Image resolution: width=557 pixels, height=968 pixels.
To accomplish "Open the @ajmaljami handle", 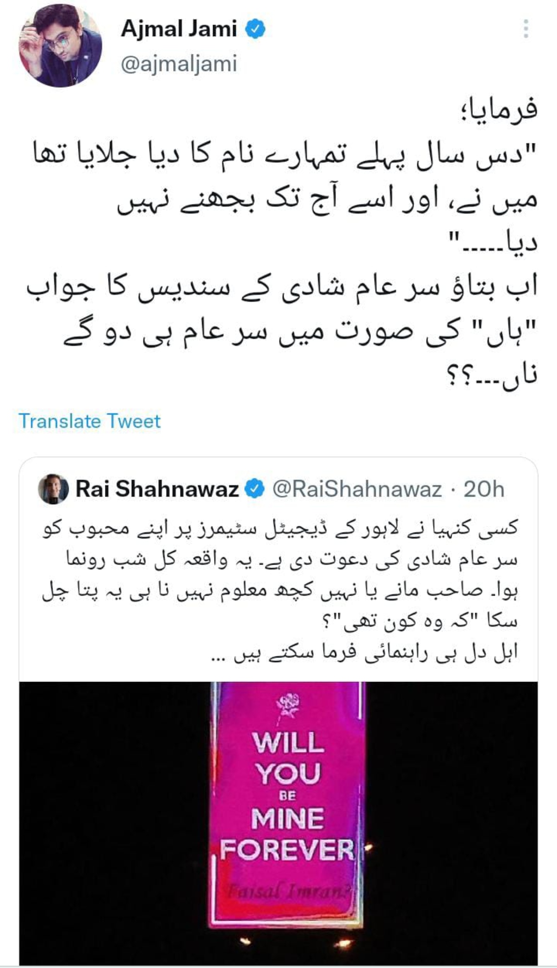I will pos(179,64).
